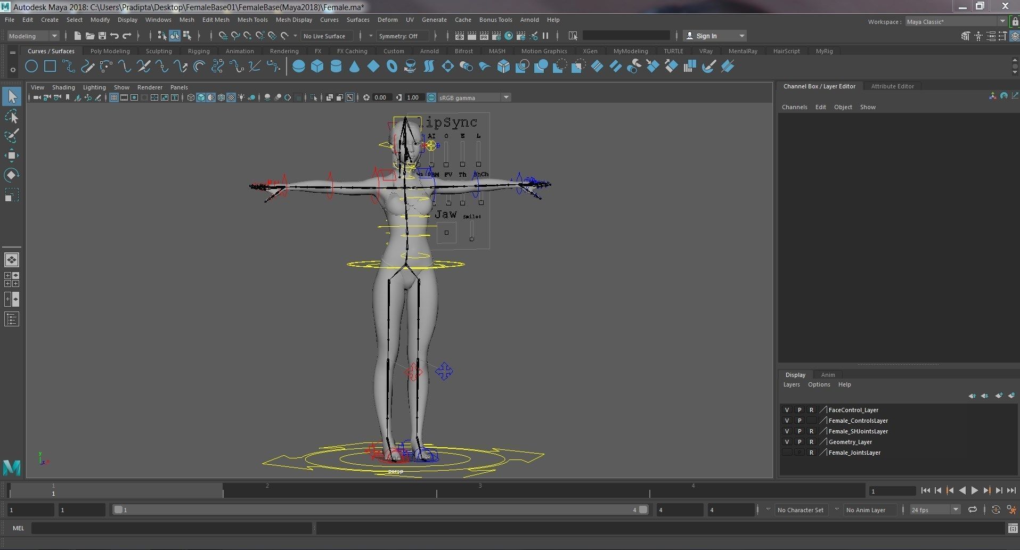The image size is (1020, 550).
Task: Click frame 2 on the time slider
Action: click(267, 490)
